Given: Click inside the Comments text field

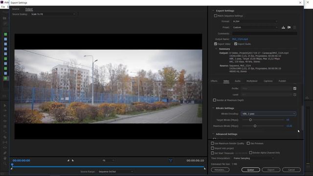Looking at the screenshot, I should point(265,33).
